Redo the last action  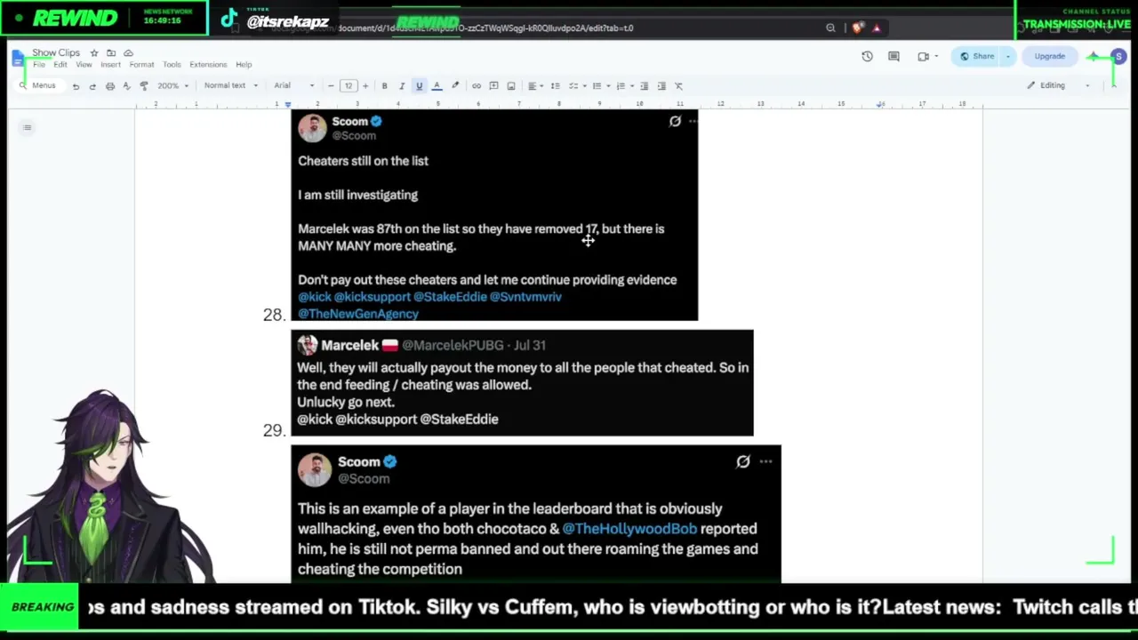(92, 86)
